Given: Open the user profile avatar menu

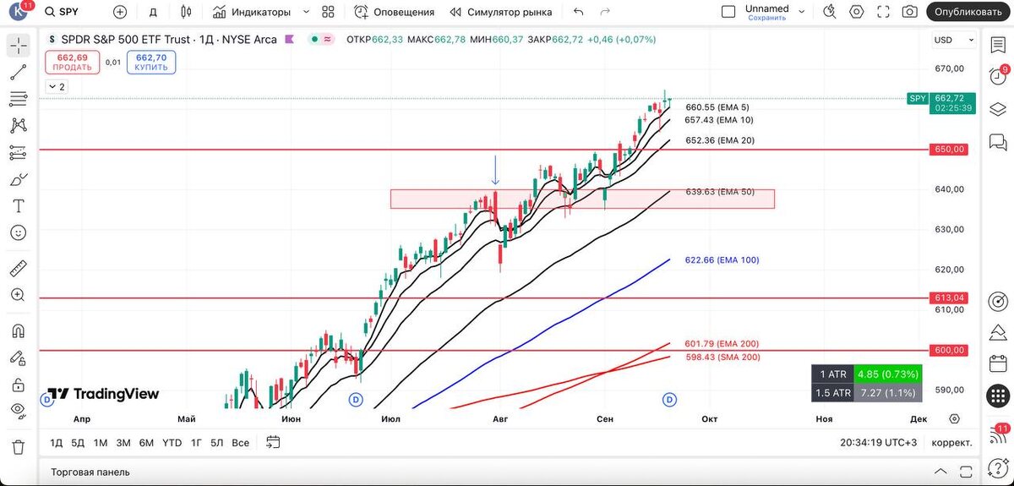Looking at the screenshot, I should pos(19,12).
